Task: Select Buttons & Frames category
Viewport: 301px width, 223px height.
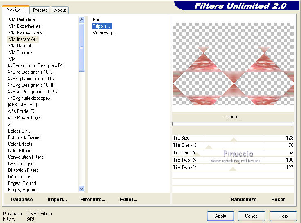Action: 25,137
